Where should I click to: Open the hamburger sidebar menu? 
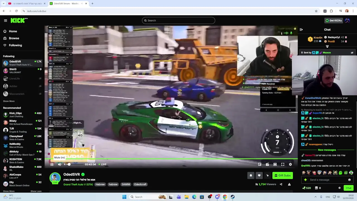[x=5, y=20]
